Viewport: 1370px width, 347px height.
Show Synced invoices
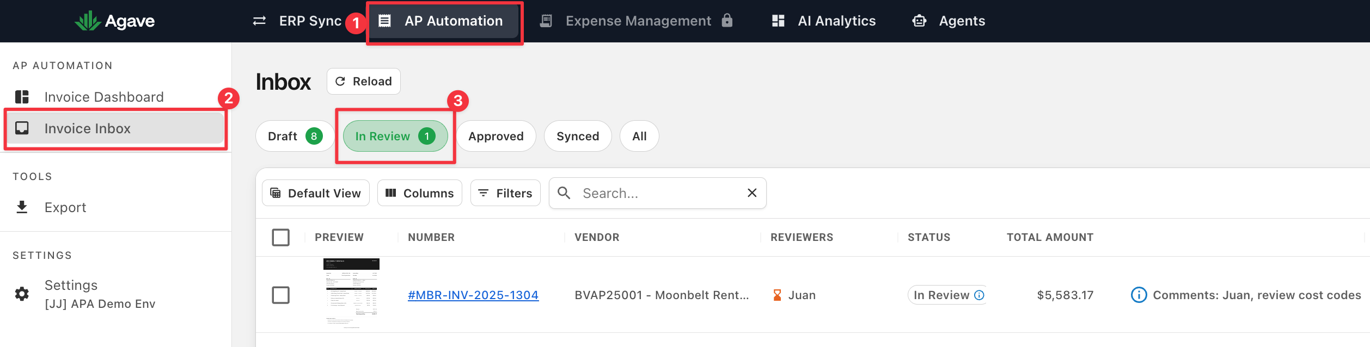[578, 136]
